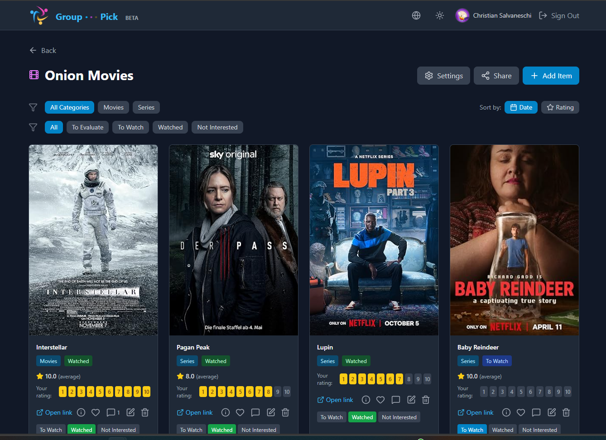Open info icon for Pagan Peak
Screen dimensions: 606x440
pyautogui.click(x=226, y=412)
